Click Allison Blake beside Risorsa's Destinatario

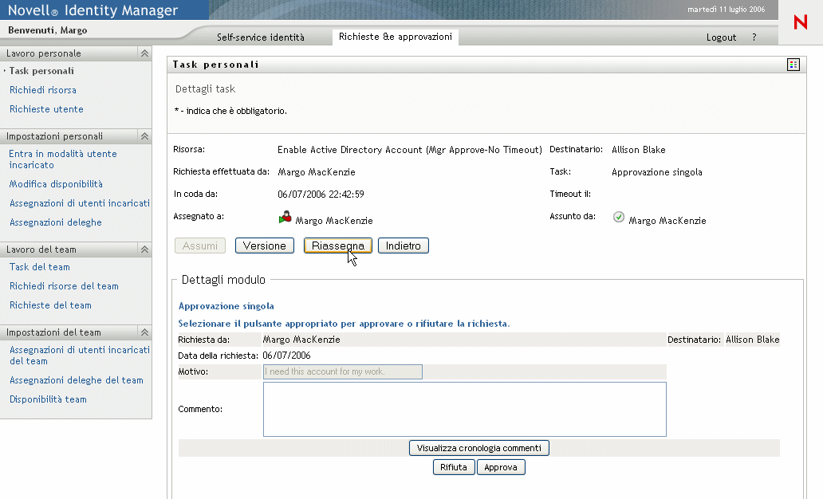pos(638,150)
